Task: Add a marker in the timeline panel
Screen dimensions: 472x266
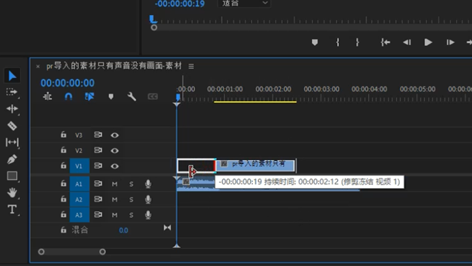Action: (x=111, y=97)
